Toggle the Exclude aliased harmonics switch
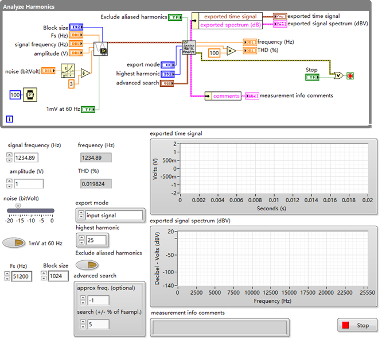The height and width of the screenshot is (339, 382). pyautogui.click(x=86, y=265)
